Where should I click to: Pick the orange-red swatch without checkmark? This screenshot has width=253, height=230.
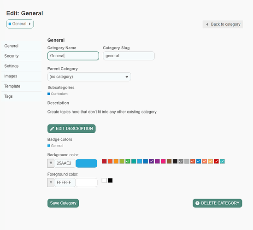pyautogui.click(x=110, y=161)
